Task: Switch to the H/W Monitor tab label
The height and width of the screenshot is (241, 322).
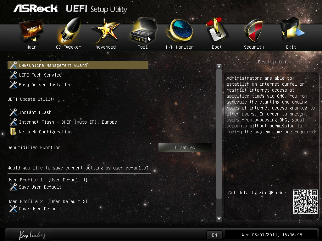Action: 180,47
